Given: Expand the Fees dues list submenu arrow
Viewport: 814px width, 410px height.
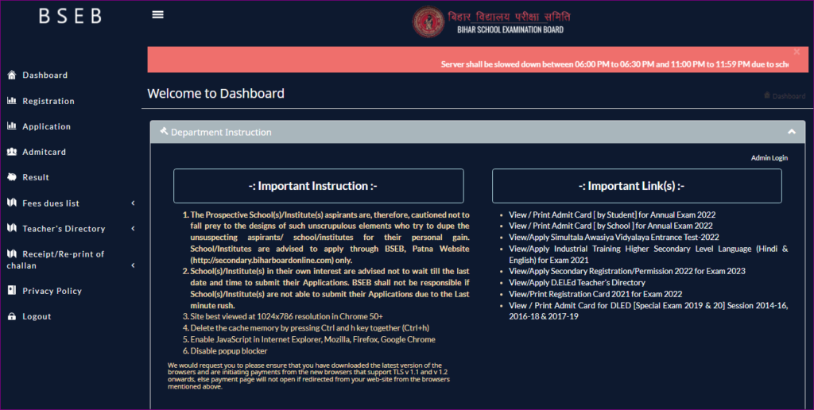Looking at the screenshot, I should pos(133,203).
